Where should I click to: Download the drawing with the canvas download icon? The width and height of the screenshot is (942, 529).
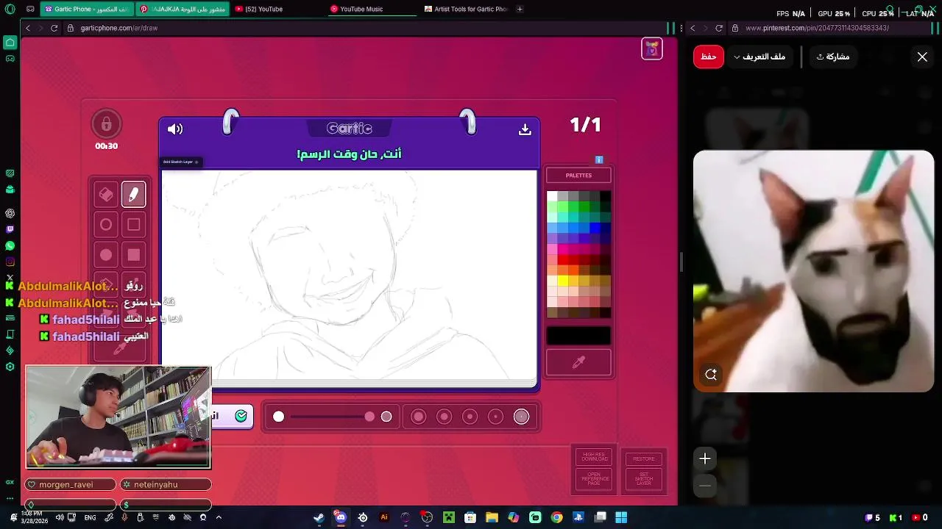pos(525,129)
